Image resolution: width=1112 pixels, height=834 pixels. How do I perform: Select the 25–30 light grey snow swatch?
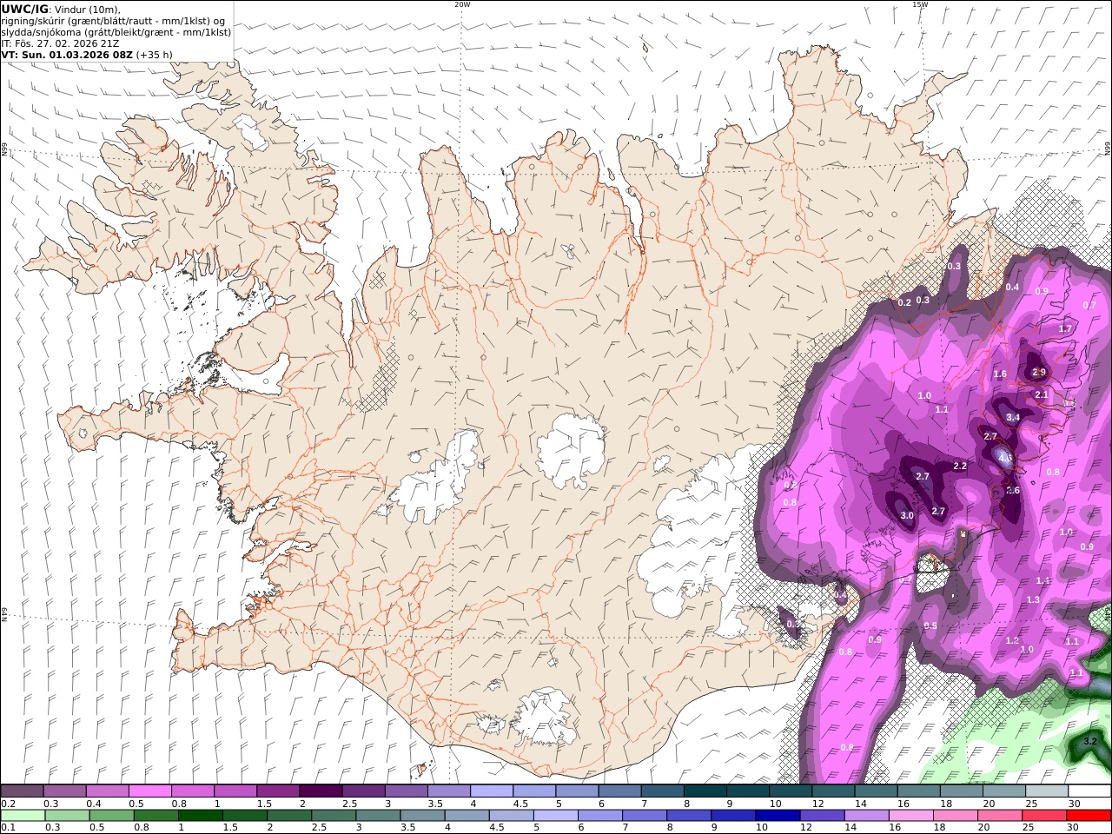1047,791
